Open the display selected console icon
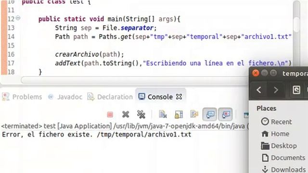 tap(246, 115)
